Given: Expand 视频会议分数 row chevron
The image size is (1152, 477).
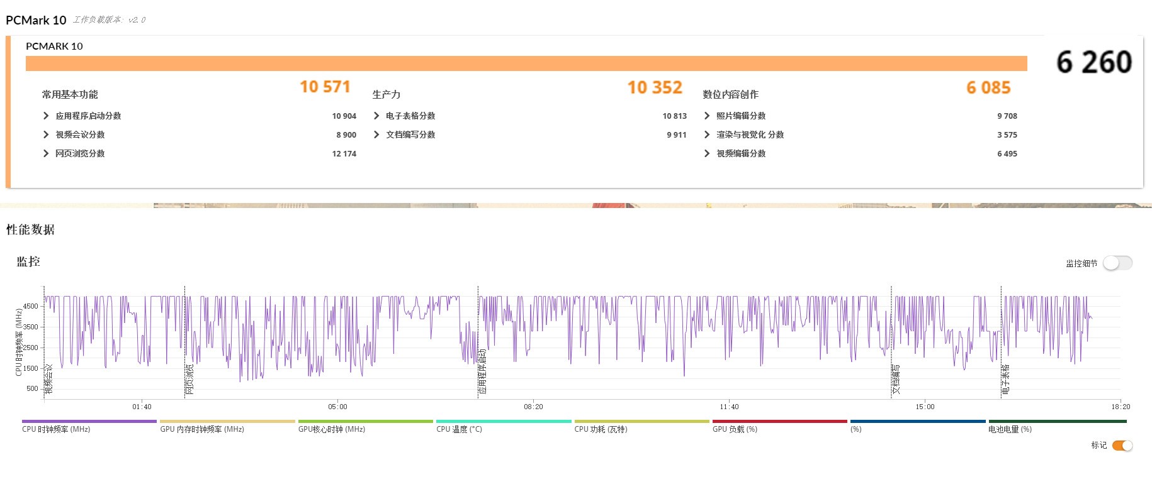Looking at the screenshot, I should (46, 134).
